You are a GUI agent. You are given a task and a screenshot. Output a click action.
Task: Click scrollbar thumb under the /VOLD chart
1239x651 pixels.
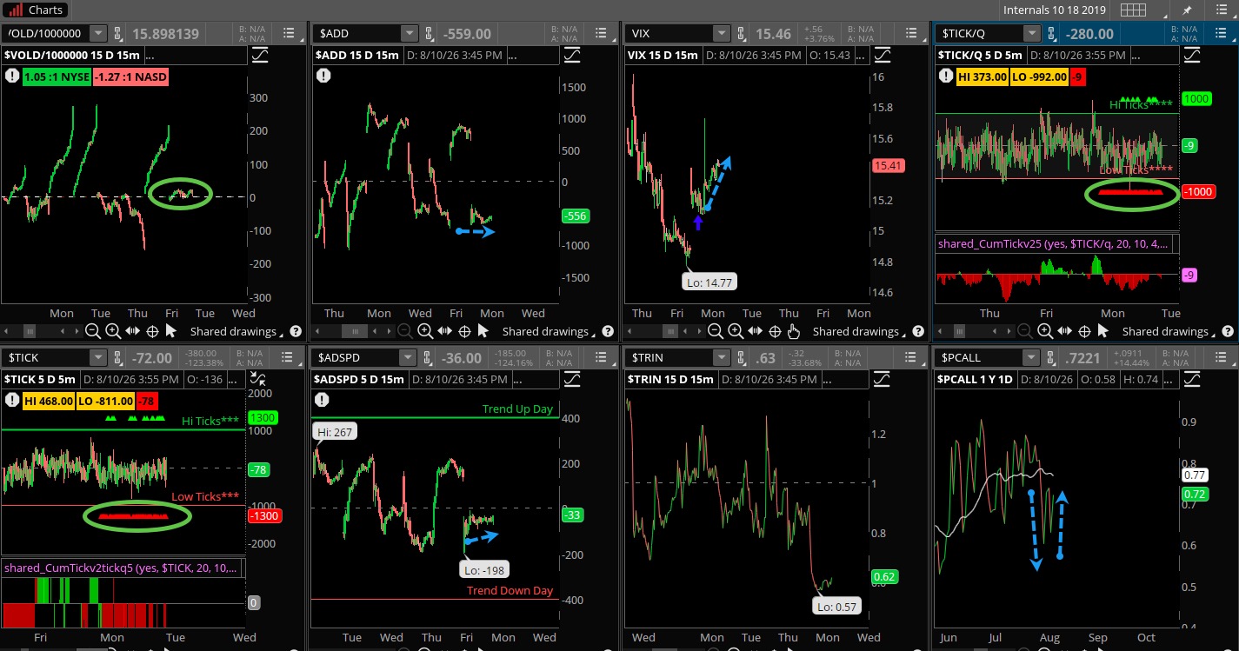30,331
